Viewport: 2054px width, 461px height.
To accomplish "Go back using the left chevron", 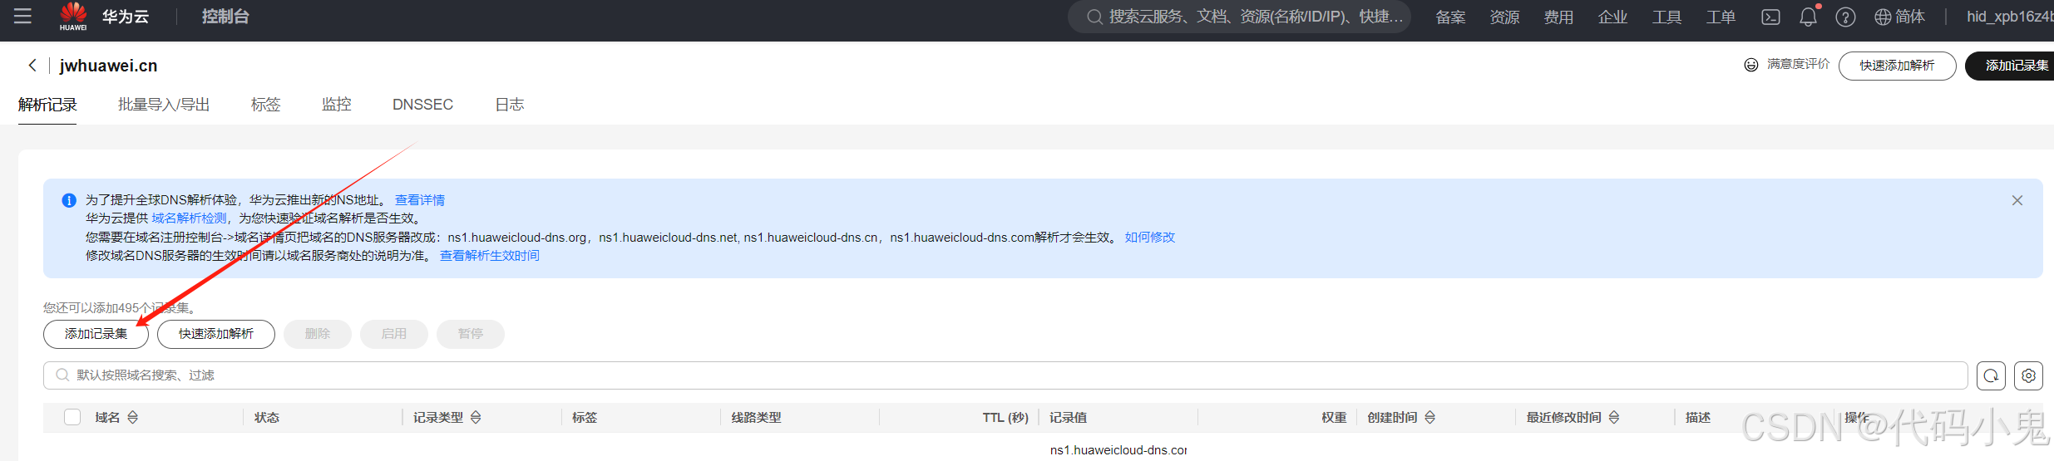I will 32,65.
